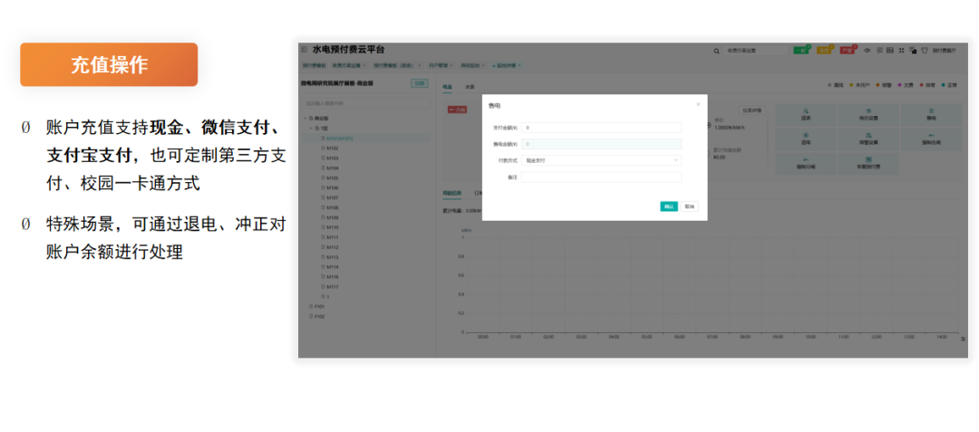This screenshot has height=432, width=979.
Task: Click the 电价设置 price setting tile
Action: pos(868,114)
